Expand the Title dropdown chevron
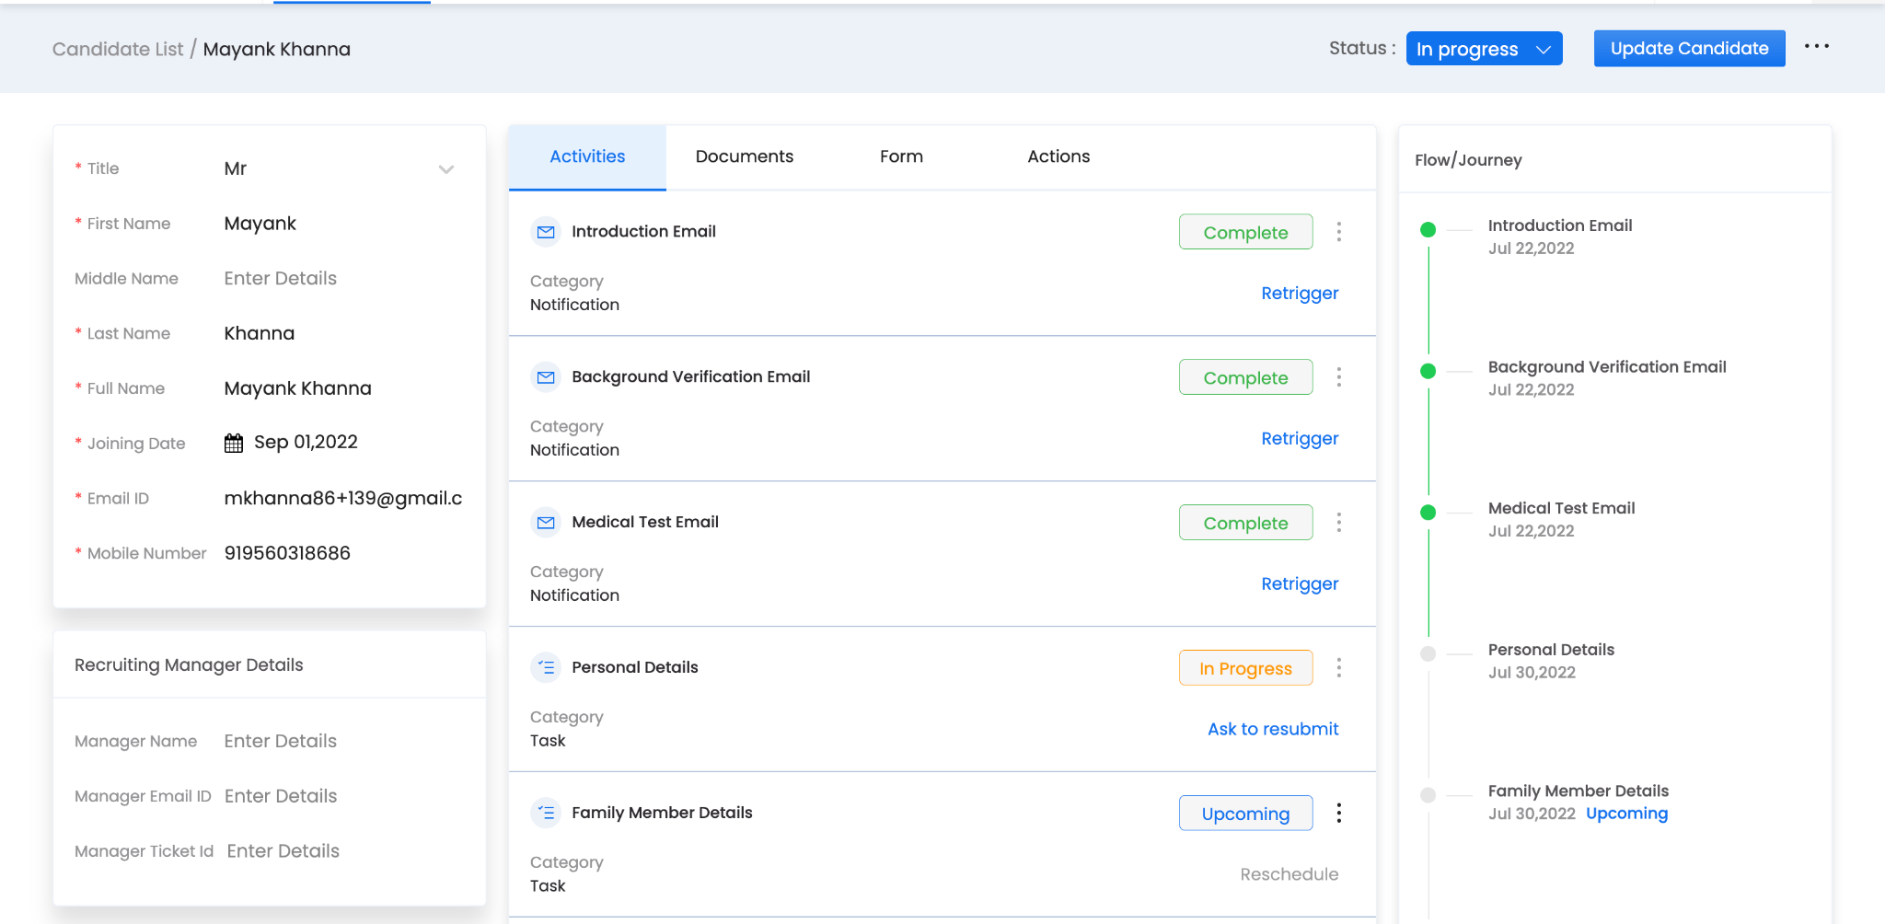 (x=446, y=169)
